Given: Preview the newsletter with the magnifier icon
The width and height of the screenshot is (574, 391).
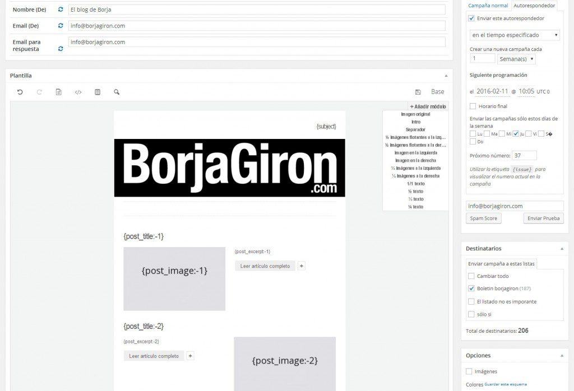Looking at the screenshot, I should (117, 92).
